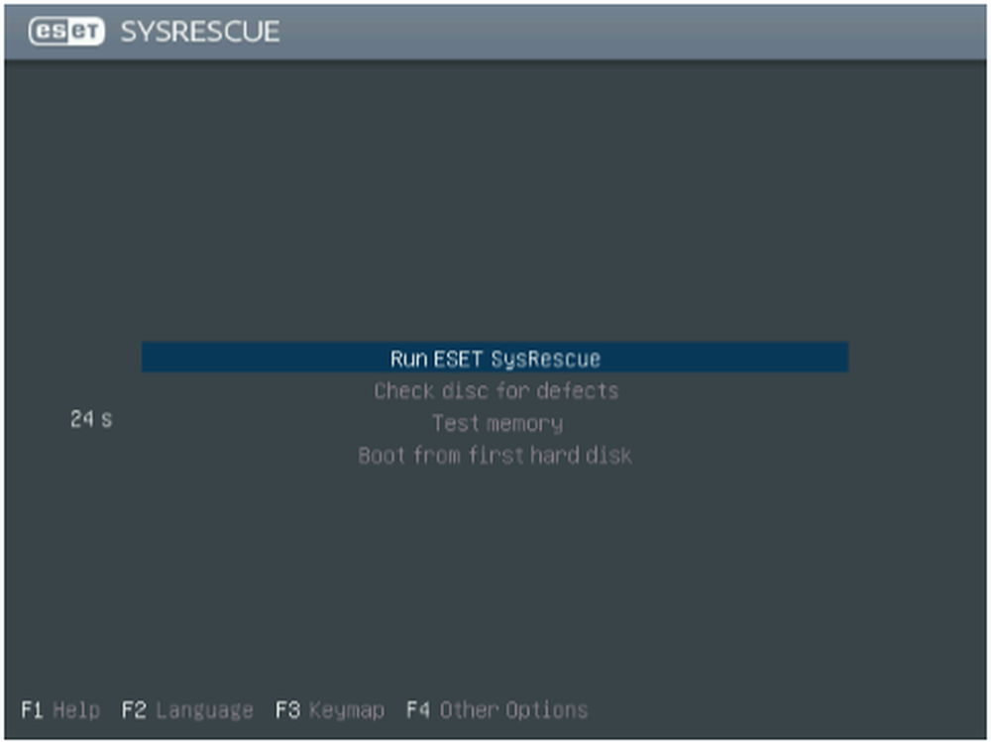Click the blank left end of the highlighted bar
Image resolution: width=991 pixels, height=742 pixels.
coord(218,358)
